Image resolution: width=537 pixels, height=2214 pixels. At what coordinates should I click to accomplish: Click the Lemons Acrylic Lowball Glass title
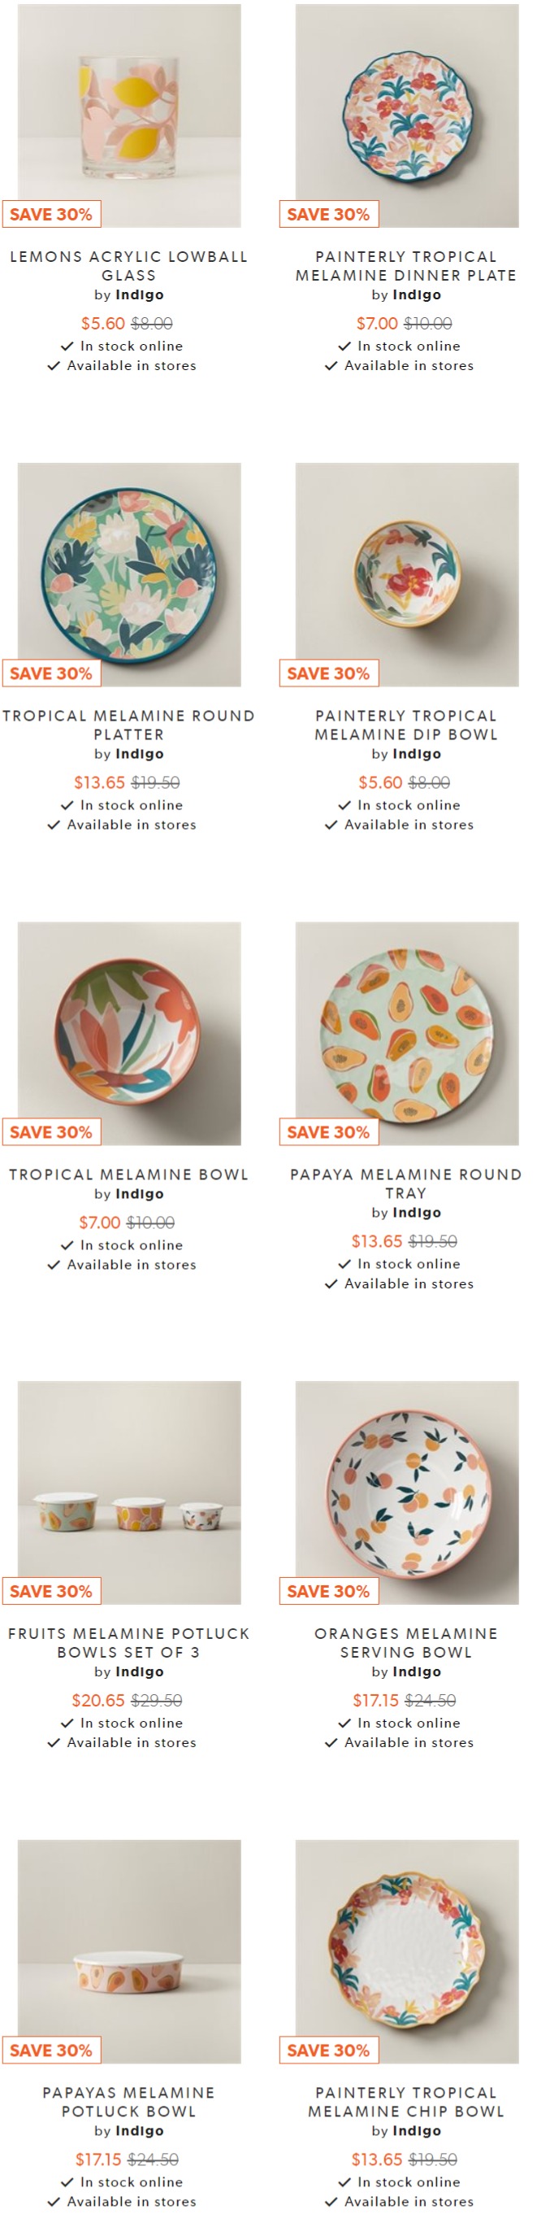(128, 267)
